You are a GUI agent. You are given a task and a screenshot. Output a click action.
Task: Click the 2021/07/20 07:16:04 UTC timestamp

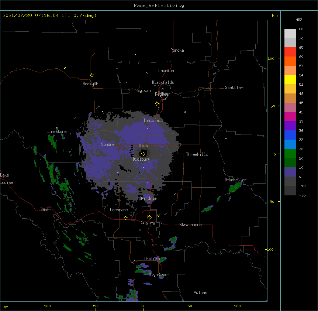click(x=37, y=16)
